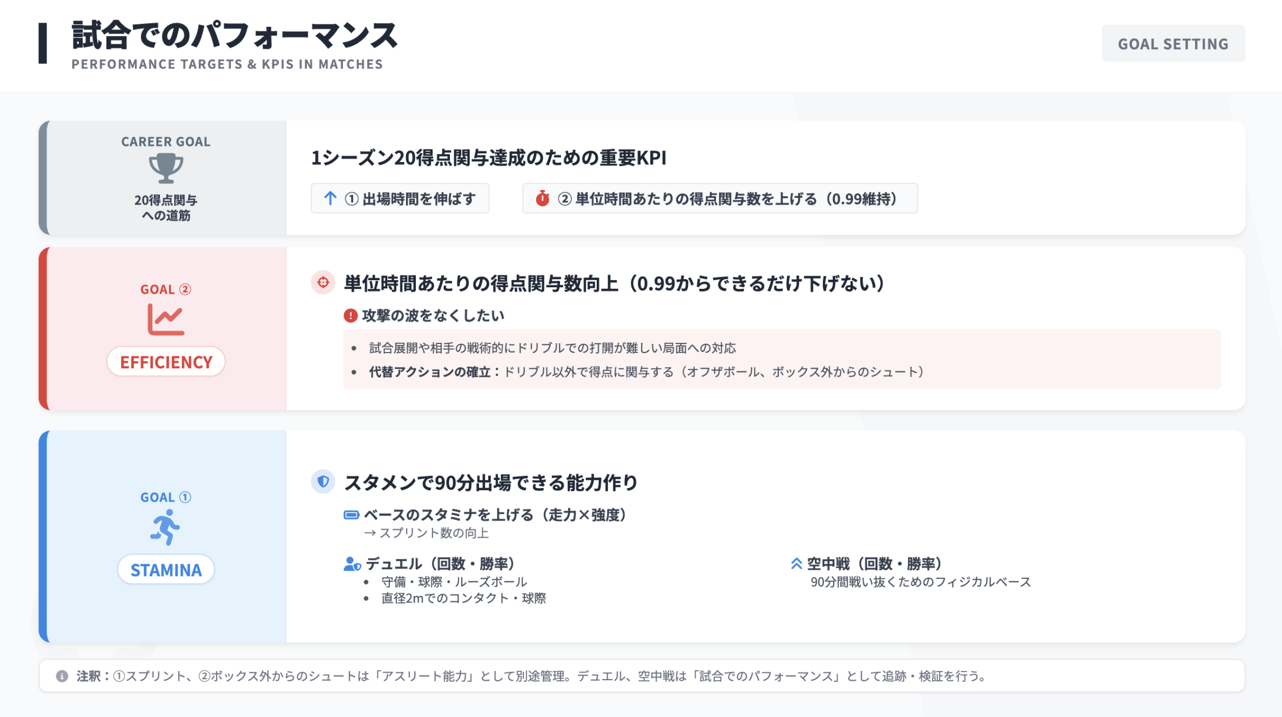Click the blue up-arrow icon beside 出場時間を伸ばす
Image resolution: width=1282 pixels, height=717 pixels.
pos(330,198)
